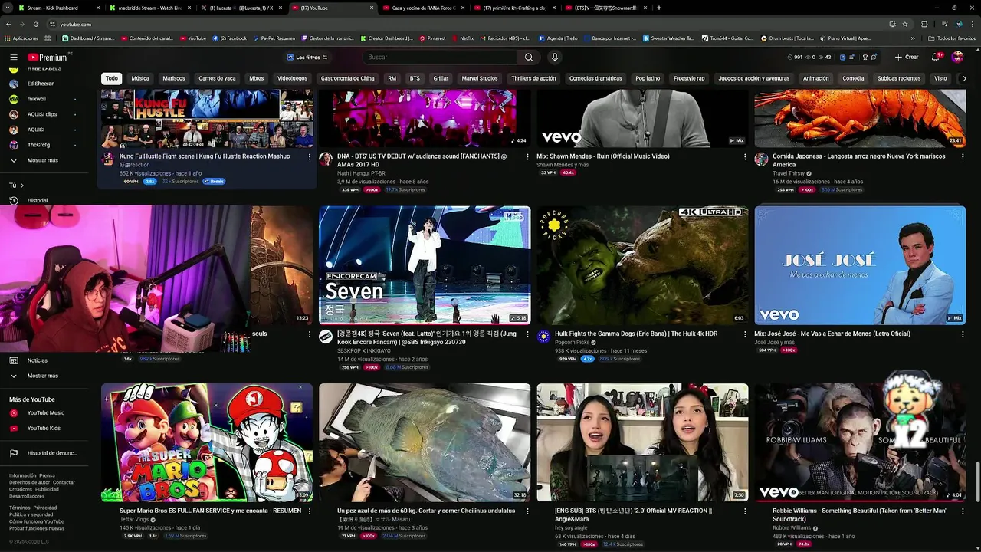Open Todos los favoritos folder
The image size is (981, 552).
pos(952,38)
